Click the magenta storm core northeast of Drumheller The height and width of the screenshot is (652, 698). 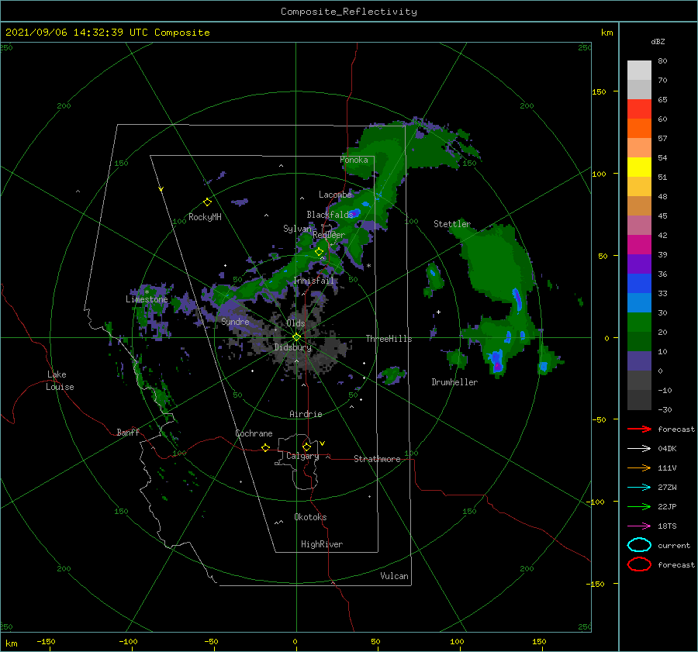tap(498, 366)
